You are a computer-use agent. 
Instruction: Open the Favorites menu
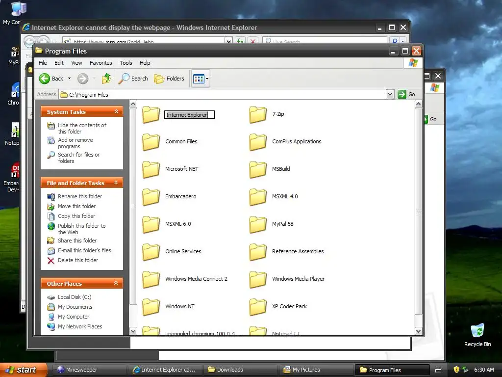click(x=101, y=63)
